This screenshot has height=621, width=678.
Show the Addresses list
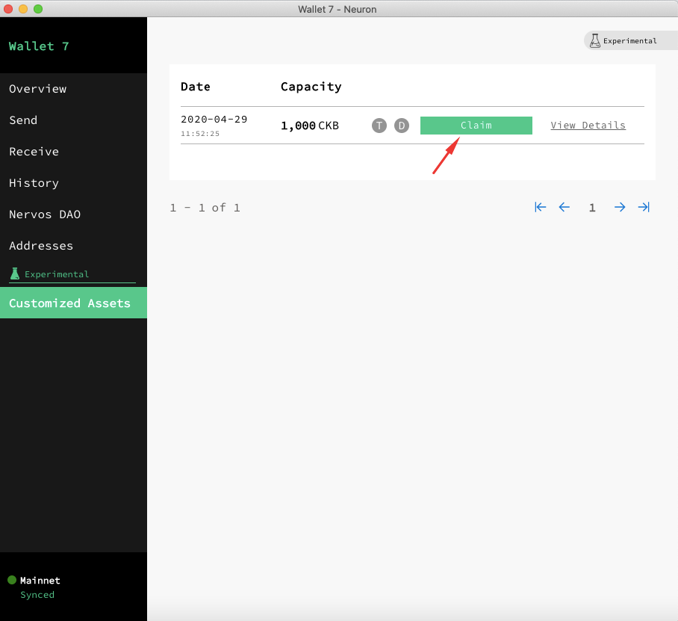(41, 246)
